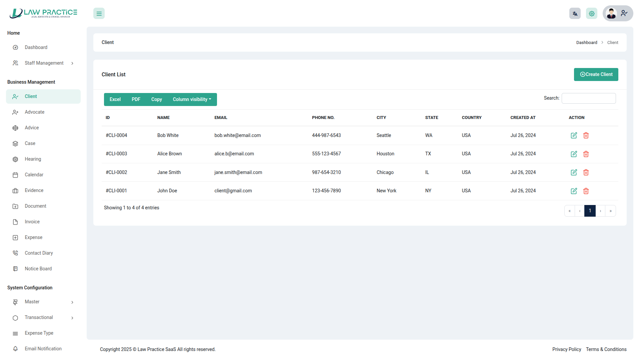Image resolution: width=640 pixels, height=360 pixels.
Task: Click the edit icon for John Doe
Action: pos(574,191)
